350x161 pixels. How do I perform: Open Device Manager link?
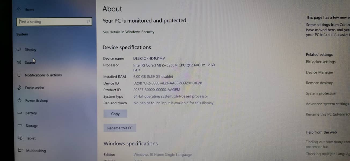(319, 72)
